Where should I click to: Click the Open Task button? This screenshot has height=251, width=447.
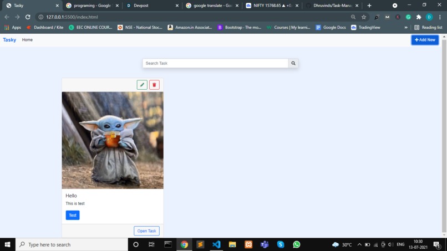pyautogui.click(x=146, y=230)
